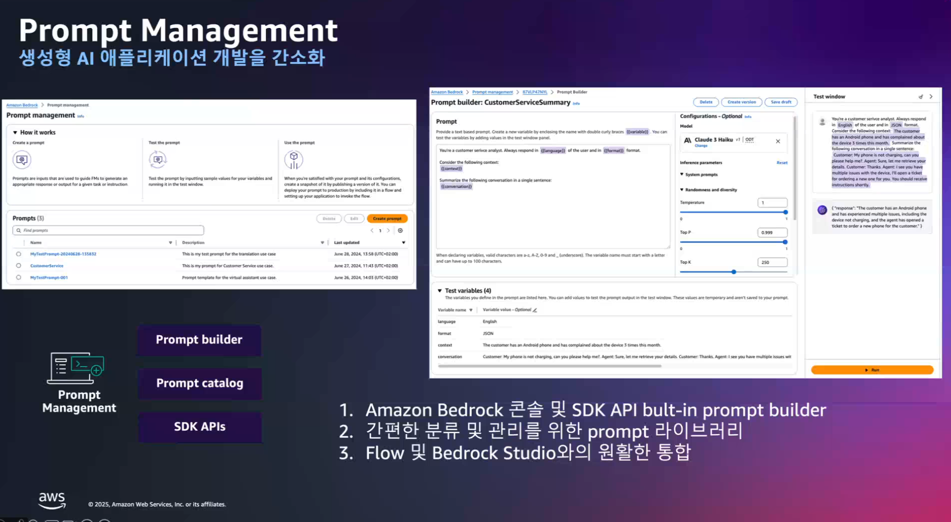
Task: Click the Save draft button
Action: (x=781, y=102)
